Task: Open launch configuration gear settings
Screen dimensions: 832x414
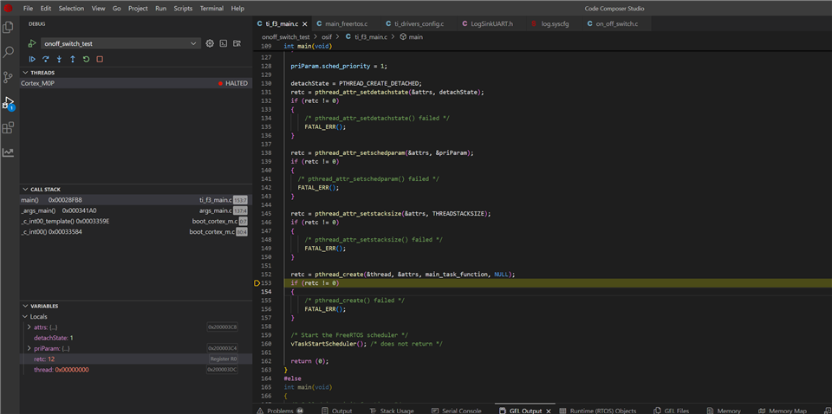Action: coord(210,43)
